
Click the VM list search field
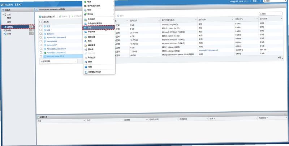[271, 14]
